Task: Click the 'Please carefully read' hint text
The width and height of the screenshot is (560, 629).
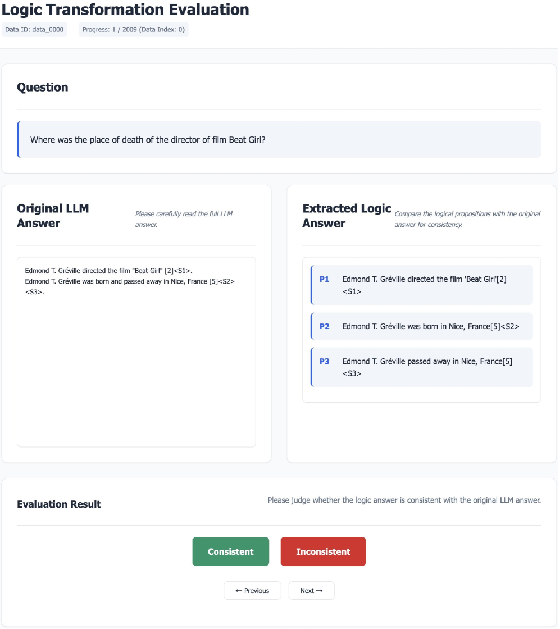Action: coord(184,218)
